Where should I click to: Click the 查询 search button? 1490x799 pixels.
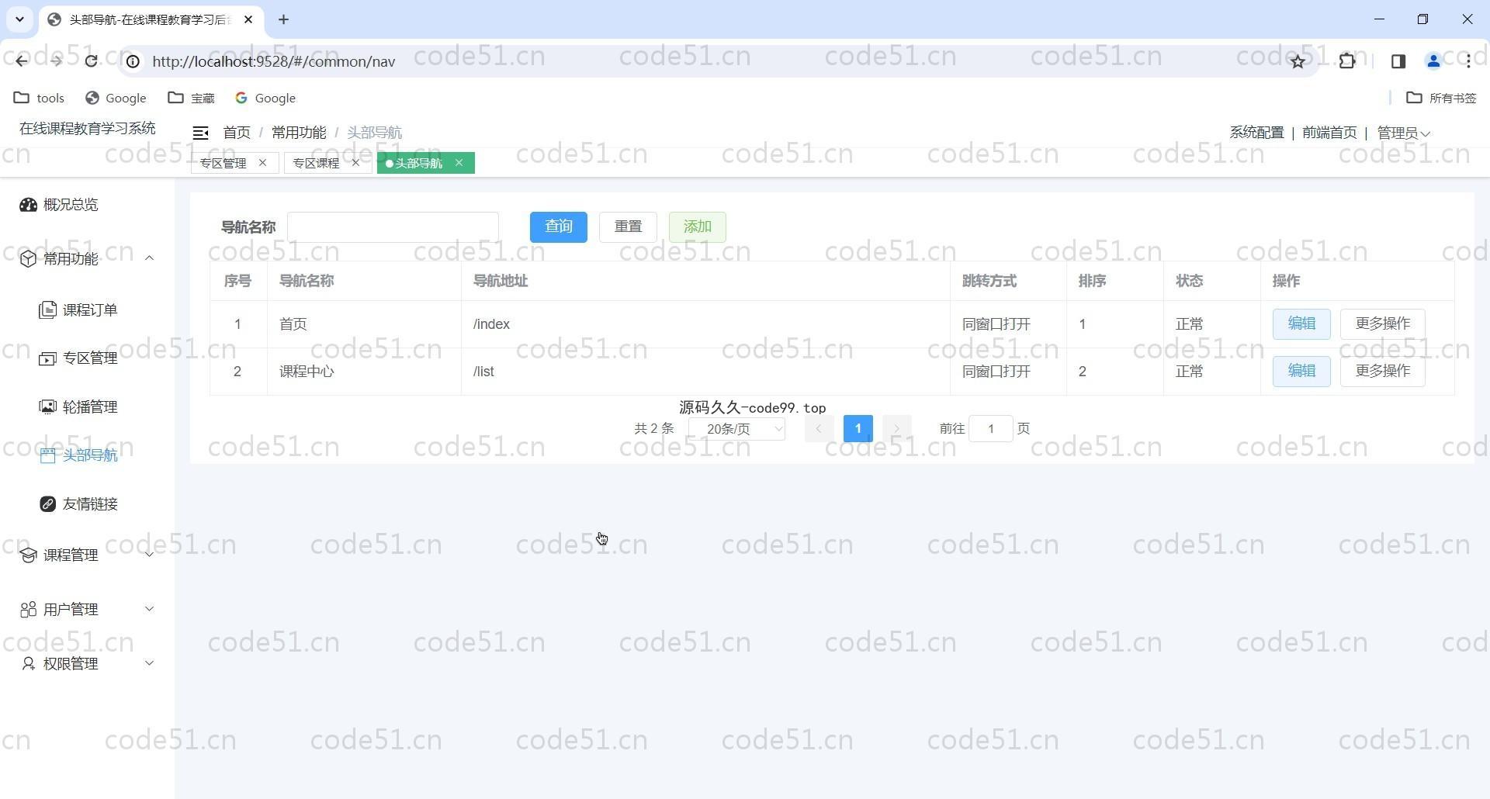pos(558,227)
